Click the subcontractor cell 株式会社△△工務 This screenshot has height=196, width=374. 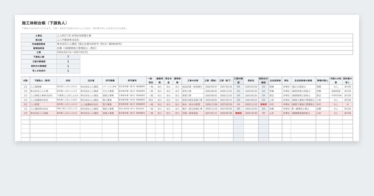click(x=43, y=91)
